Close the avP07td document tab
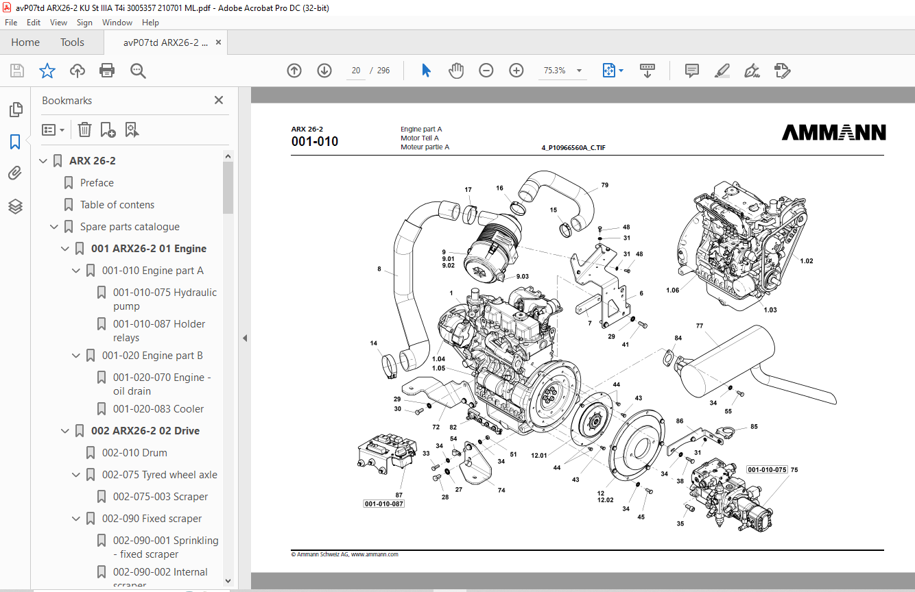This screenshot has width=915, height=592. pyautogui.click(x=219, y=42)
